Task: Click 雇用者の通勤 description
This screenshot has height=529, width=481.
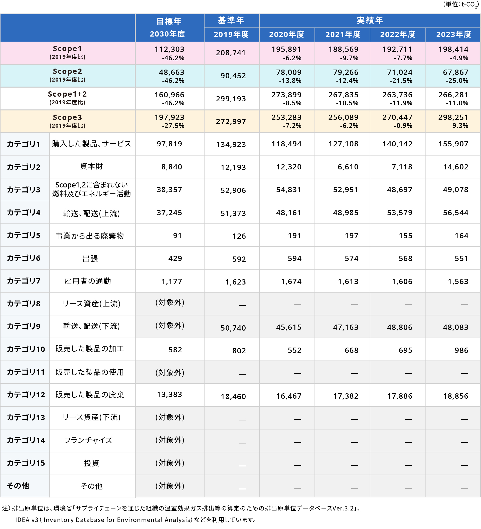Action: [x=88, y=281]
